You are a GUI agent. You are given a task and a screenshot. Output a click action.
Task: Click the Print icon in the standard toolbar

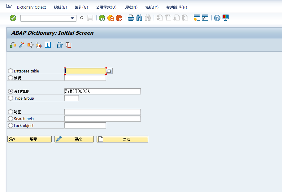[131, 18]
